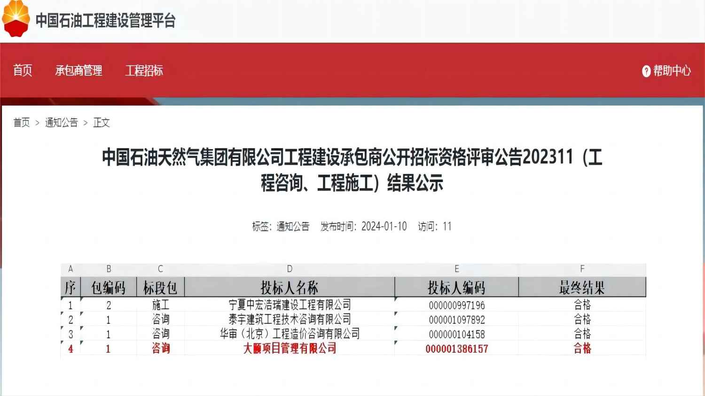Screen dimensions: 705x396
Task: Click the 包编码 column header
Action: (x=109, y=287)
